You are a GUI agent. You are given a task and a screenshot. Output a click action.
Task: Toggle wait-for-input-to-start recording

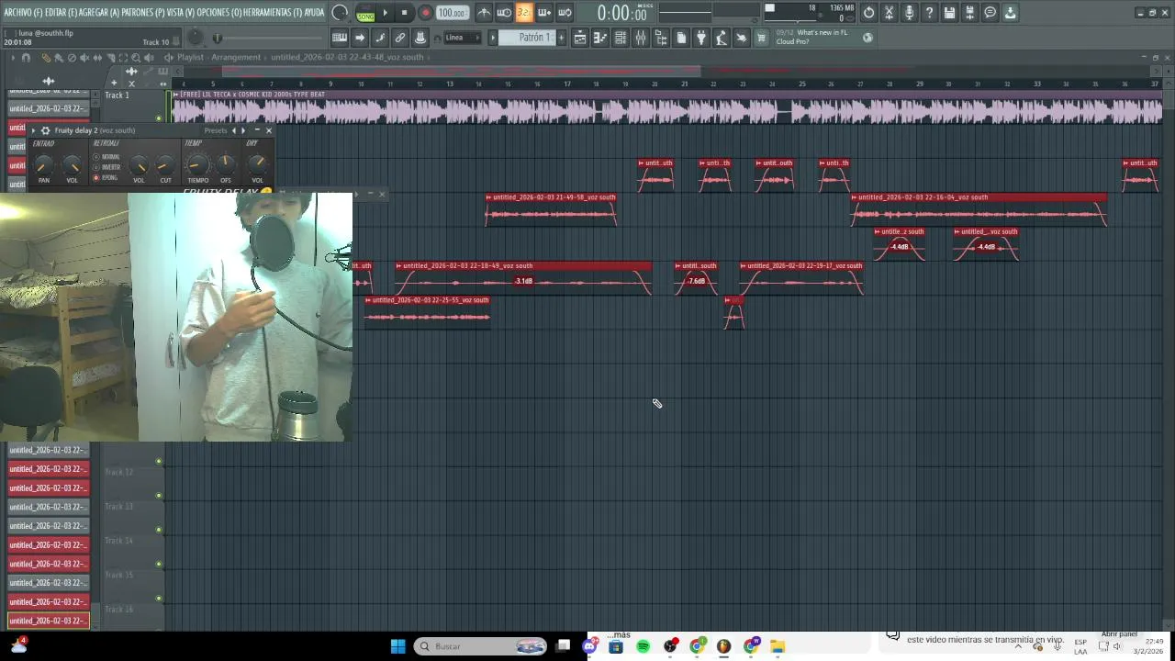pyautogui.click(x=504, y=13)
